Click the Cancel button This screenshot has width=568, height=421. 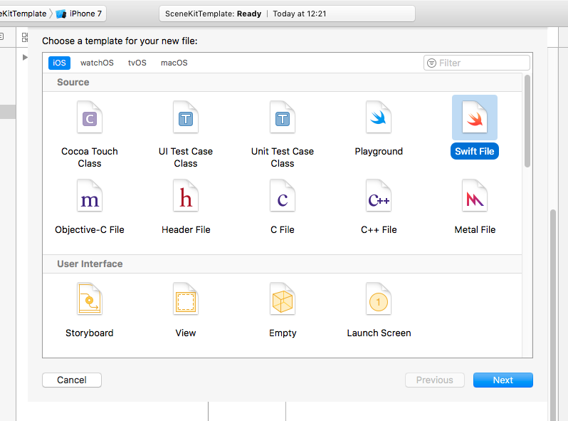[72, 380]
